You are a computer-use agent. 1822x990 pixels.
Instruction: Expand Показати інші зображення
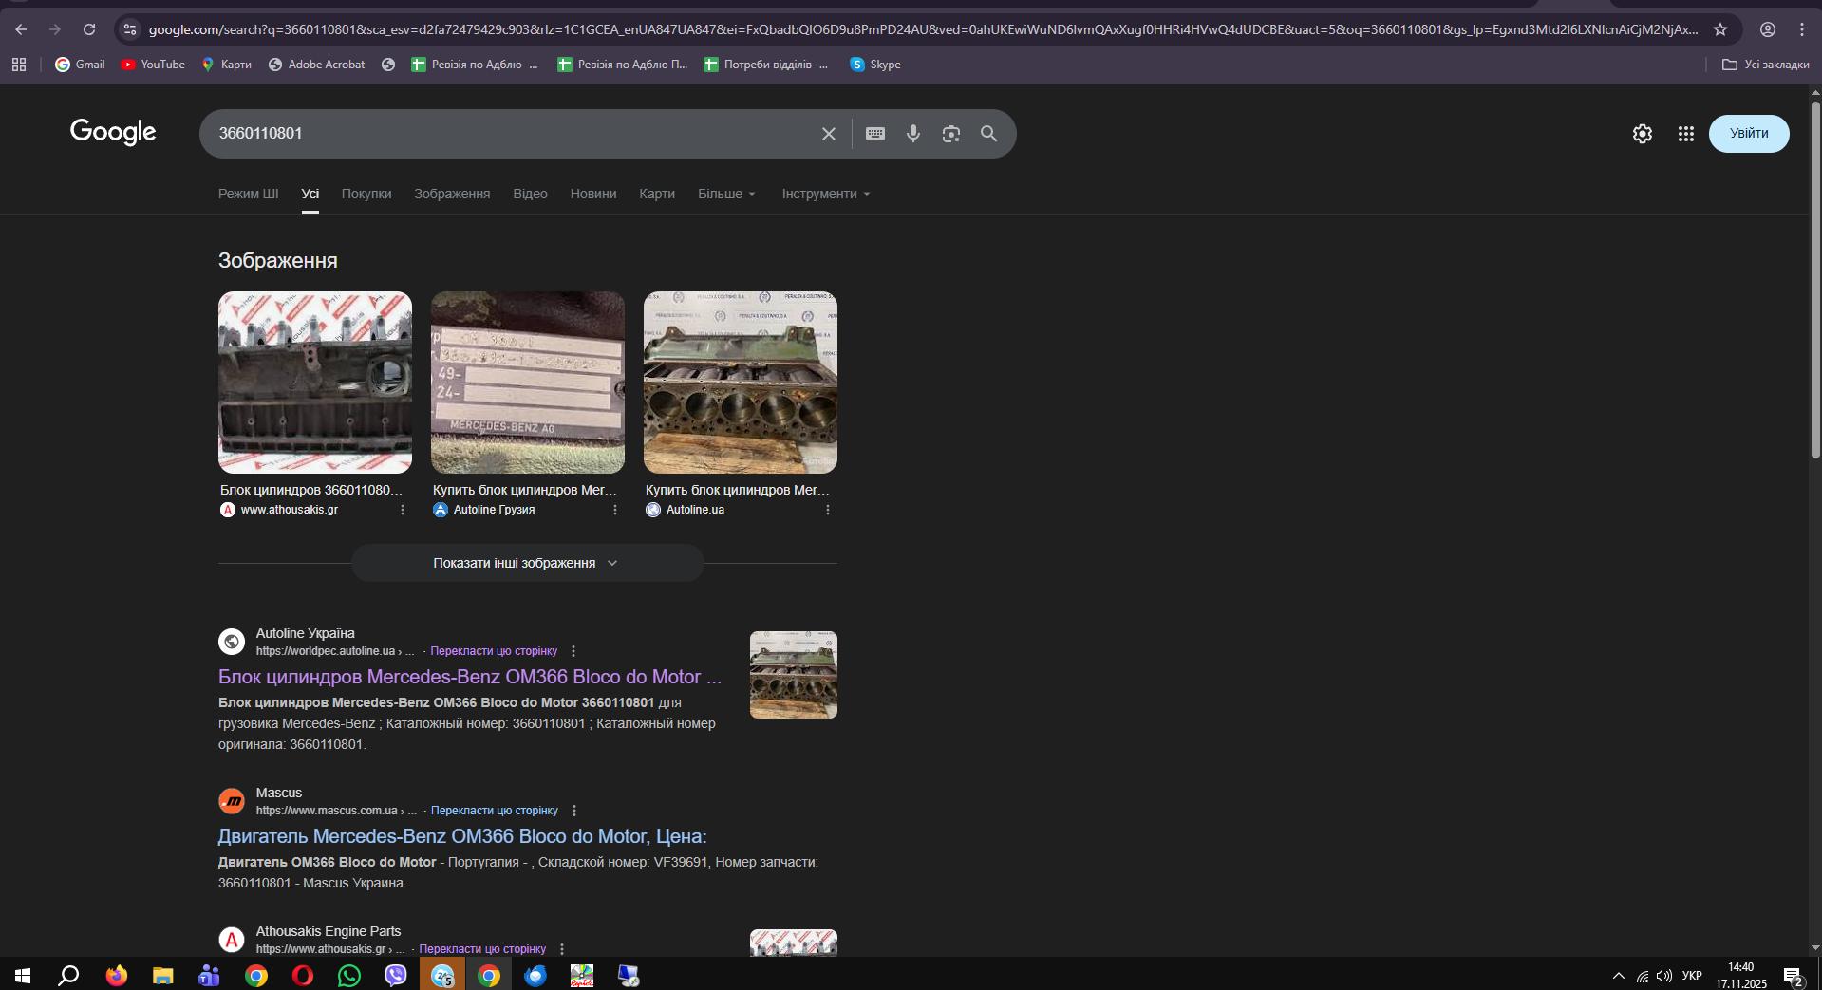(x=527, y=563)
